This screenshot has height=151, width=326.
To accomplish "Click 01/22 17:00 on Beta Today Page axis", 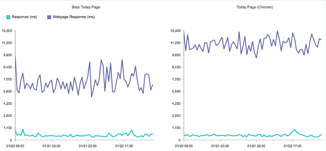I will coord(124,146).
